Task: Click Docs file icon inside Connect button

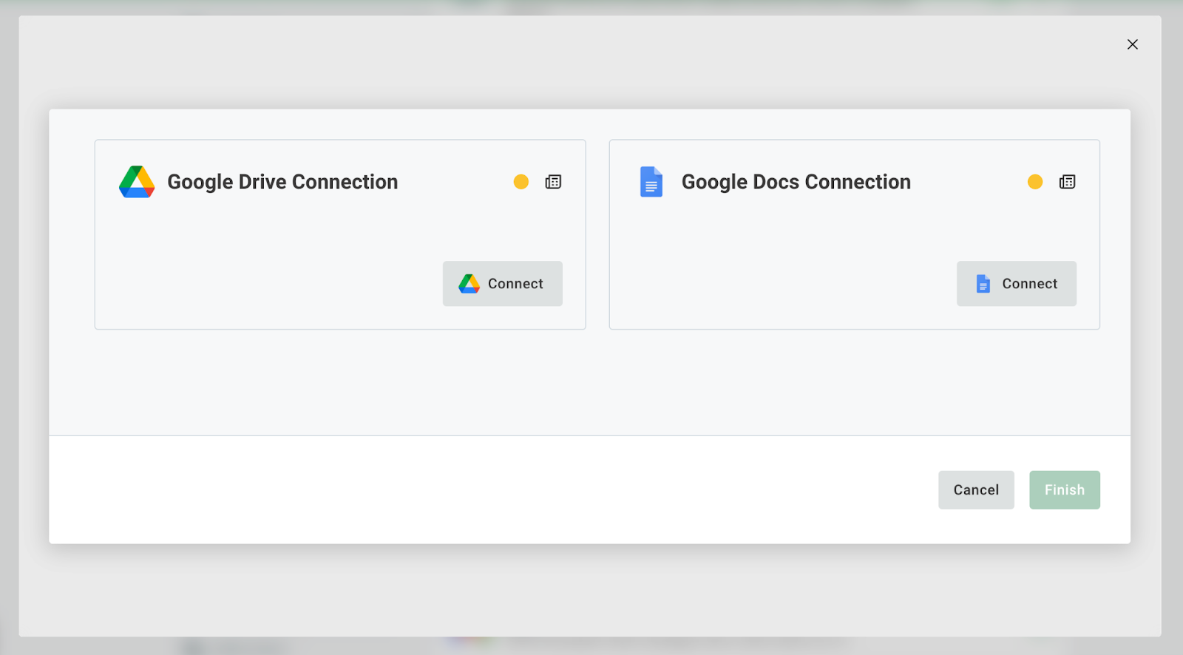Action: [x=983, y=284]
